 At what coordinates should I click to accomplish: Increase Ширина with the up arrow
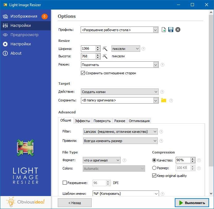tap(98, 47)
